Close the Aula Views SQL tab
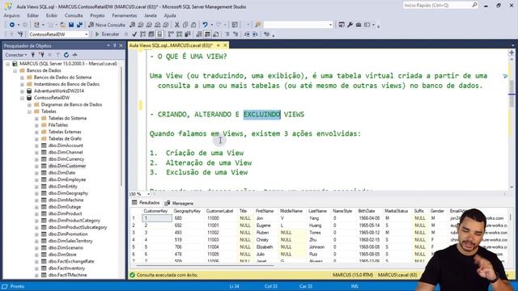 pos(225,45)
